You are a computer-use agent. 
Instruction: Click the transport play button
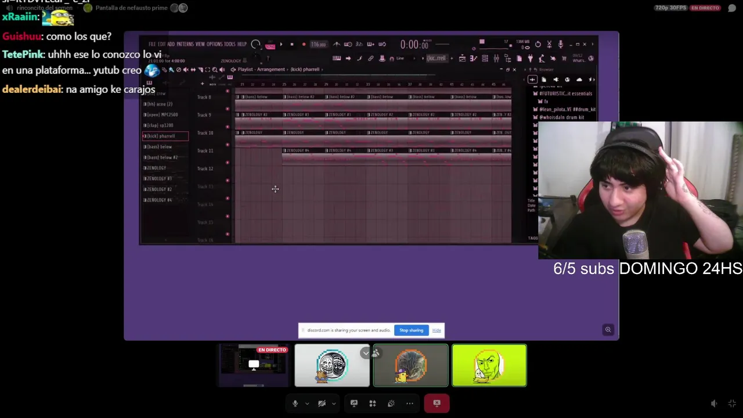tap(281, 44)
